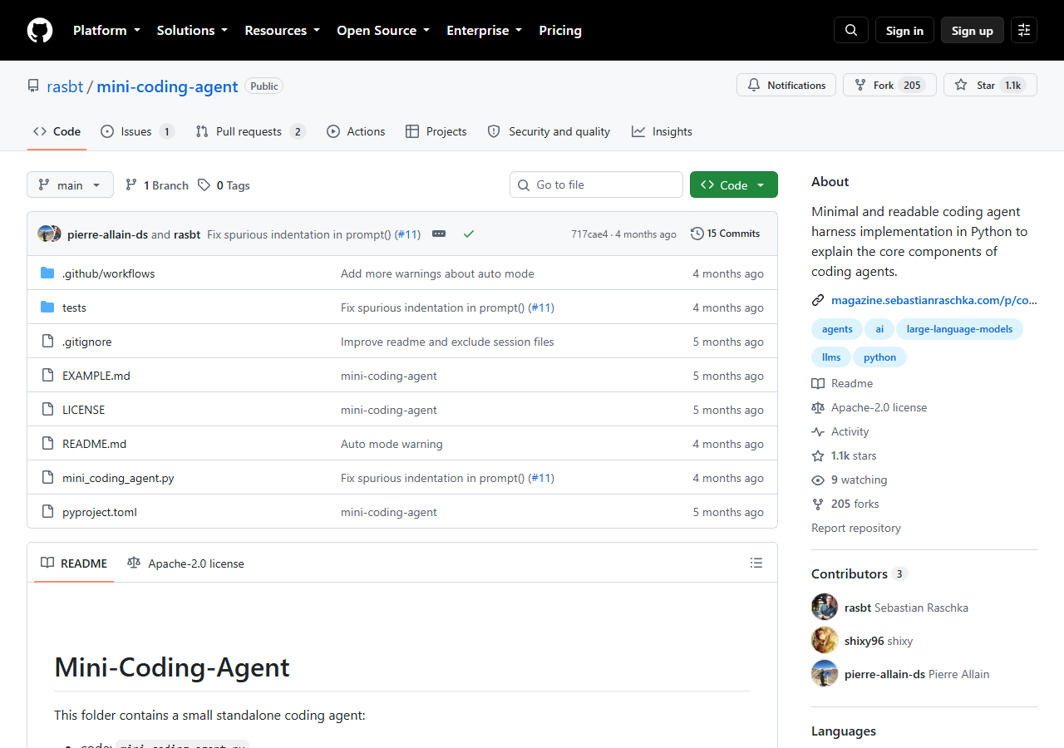This screenshot has width=1064, height=748.
Task: Open appearance settings icon in header
Action: coord(1024,31)
